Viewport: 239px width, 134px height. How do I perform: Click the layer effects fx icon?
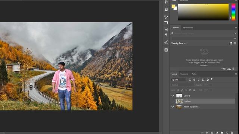(207, 133)
